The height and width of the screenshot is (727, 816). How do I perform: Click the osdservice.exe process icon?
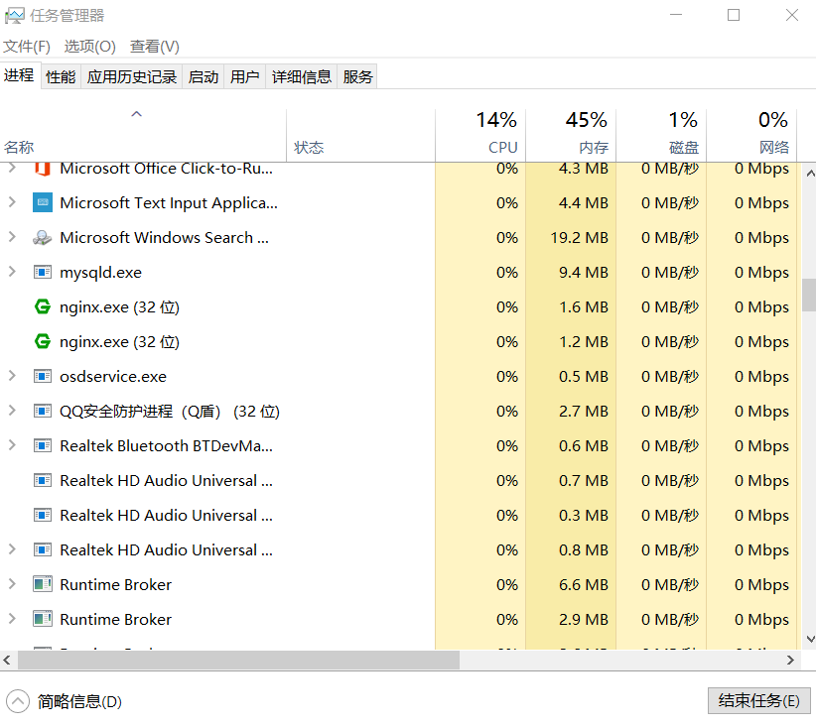43,376
